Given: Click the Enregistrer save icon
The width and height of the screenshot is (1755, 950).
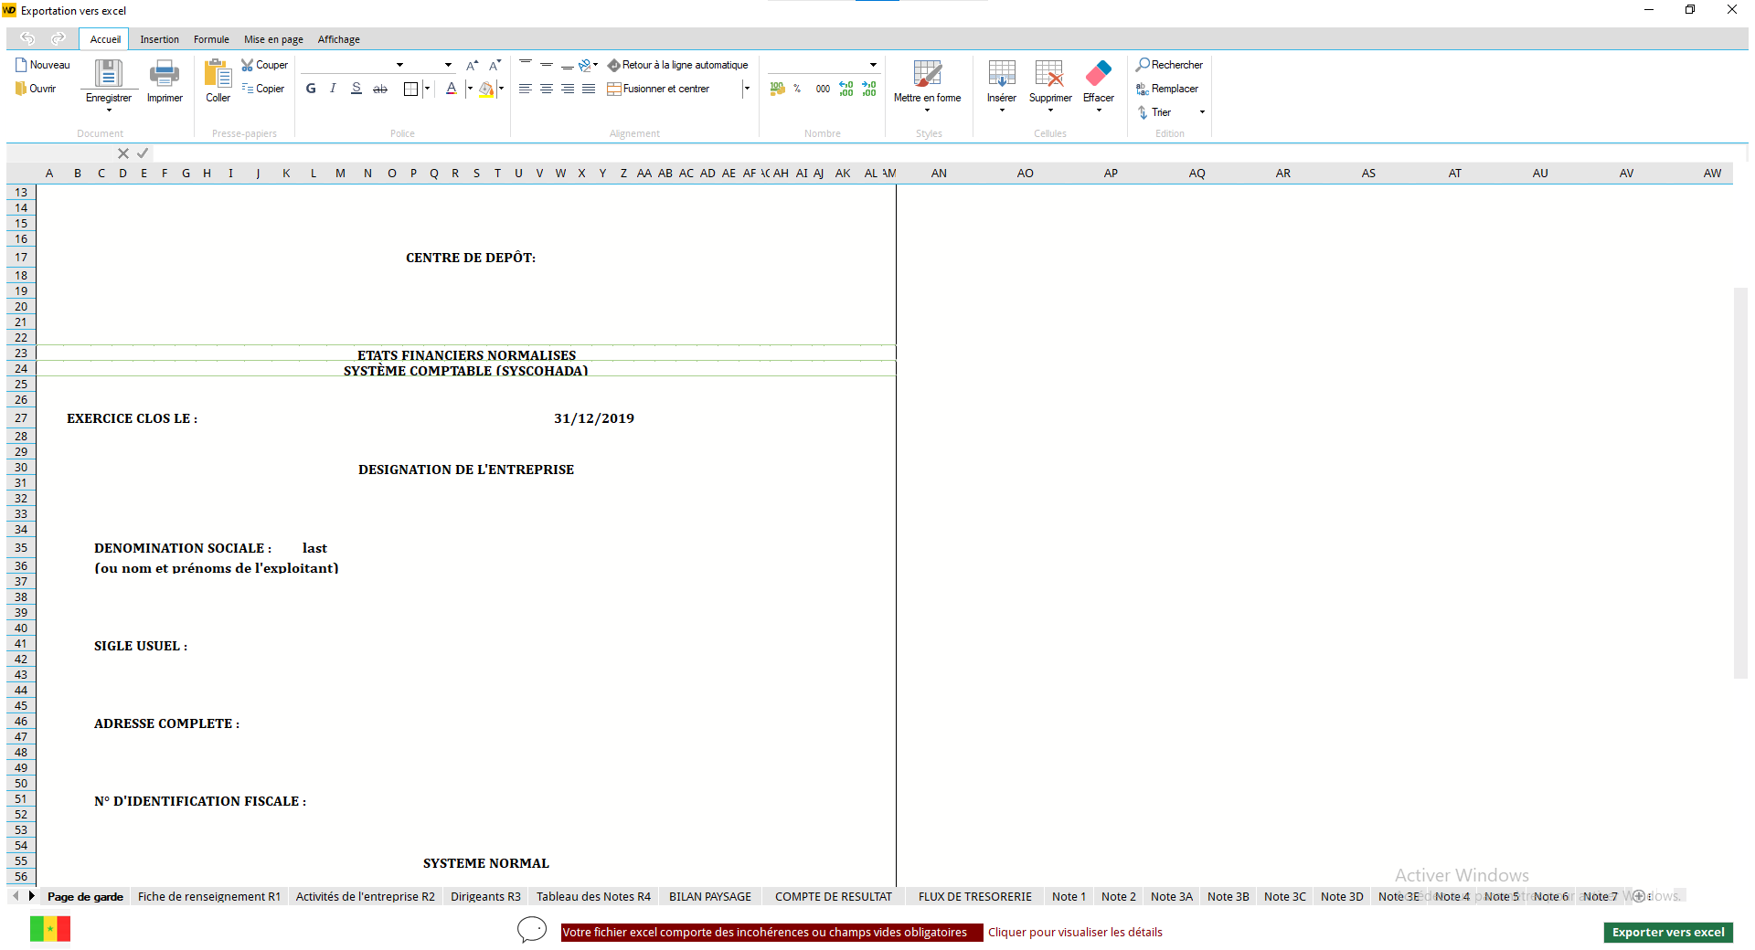Looking at the screenshot, I should 108,74.
